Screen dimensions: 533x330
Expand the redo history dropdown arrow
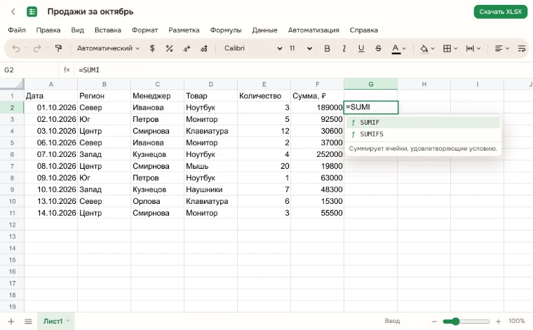(x=47, y=48)
